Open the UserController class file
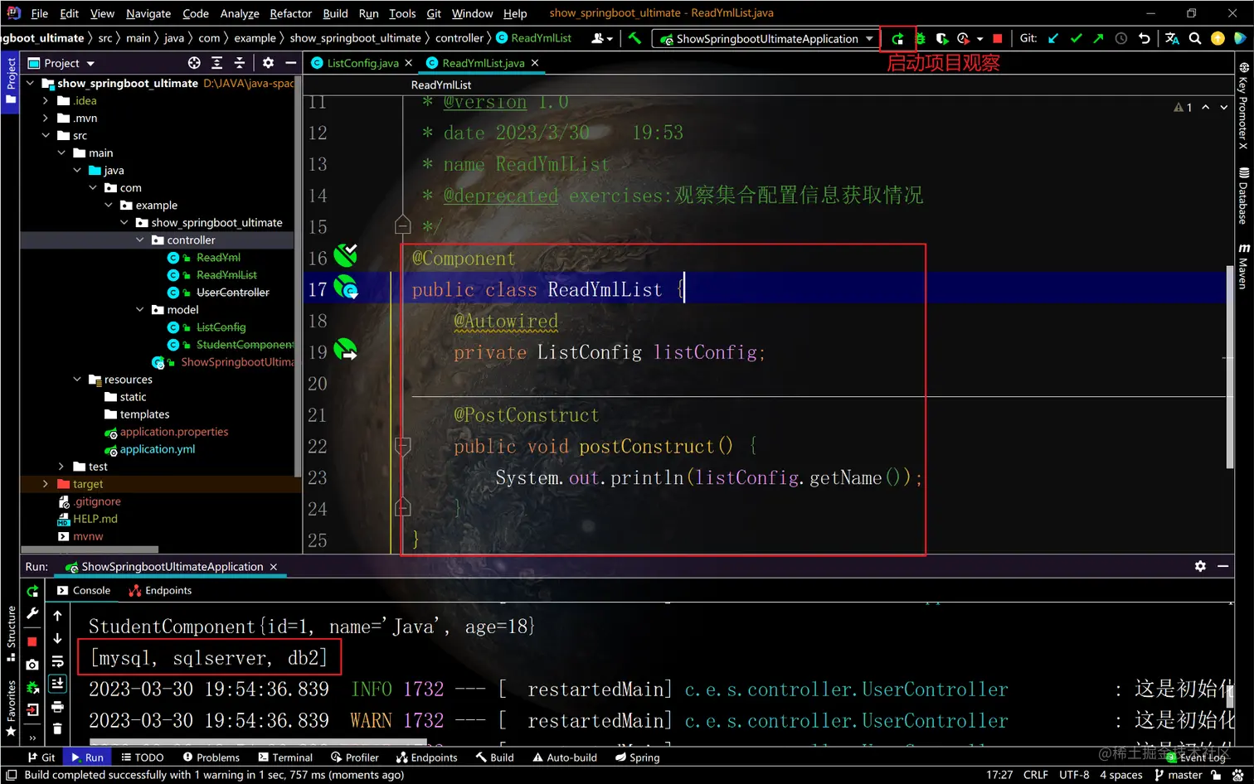The width and height of the screenshot is (1254, 784). tap(233, 292)
